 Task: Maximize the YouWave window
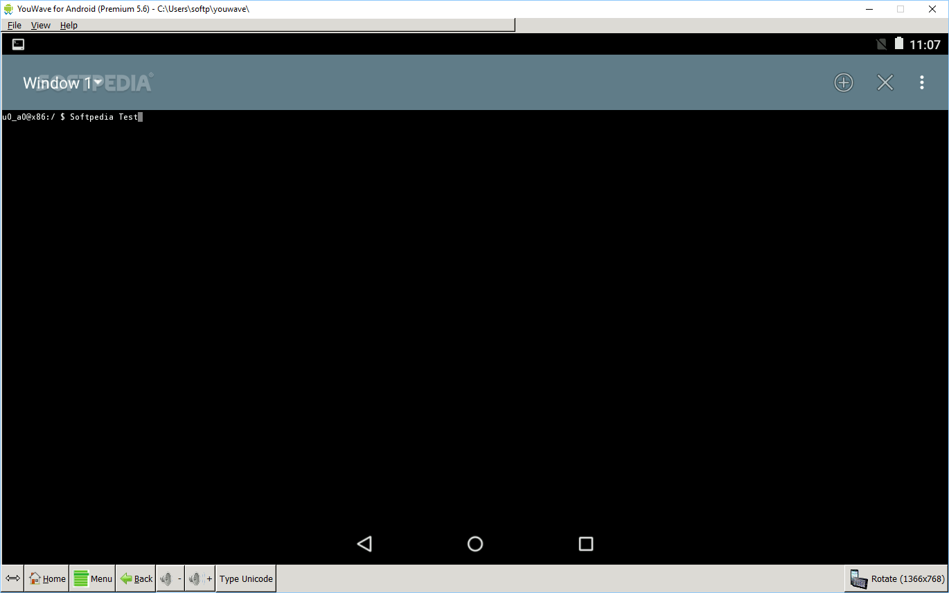(x=901, y=9)
